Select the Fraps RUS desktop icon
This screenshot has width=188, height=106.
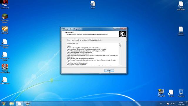pyautogui.click(x=161, y=93)
